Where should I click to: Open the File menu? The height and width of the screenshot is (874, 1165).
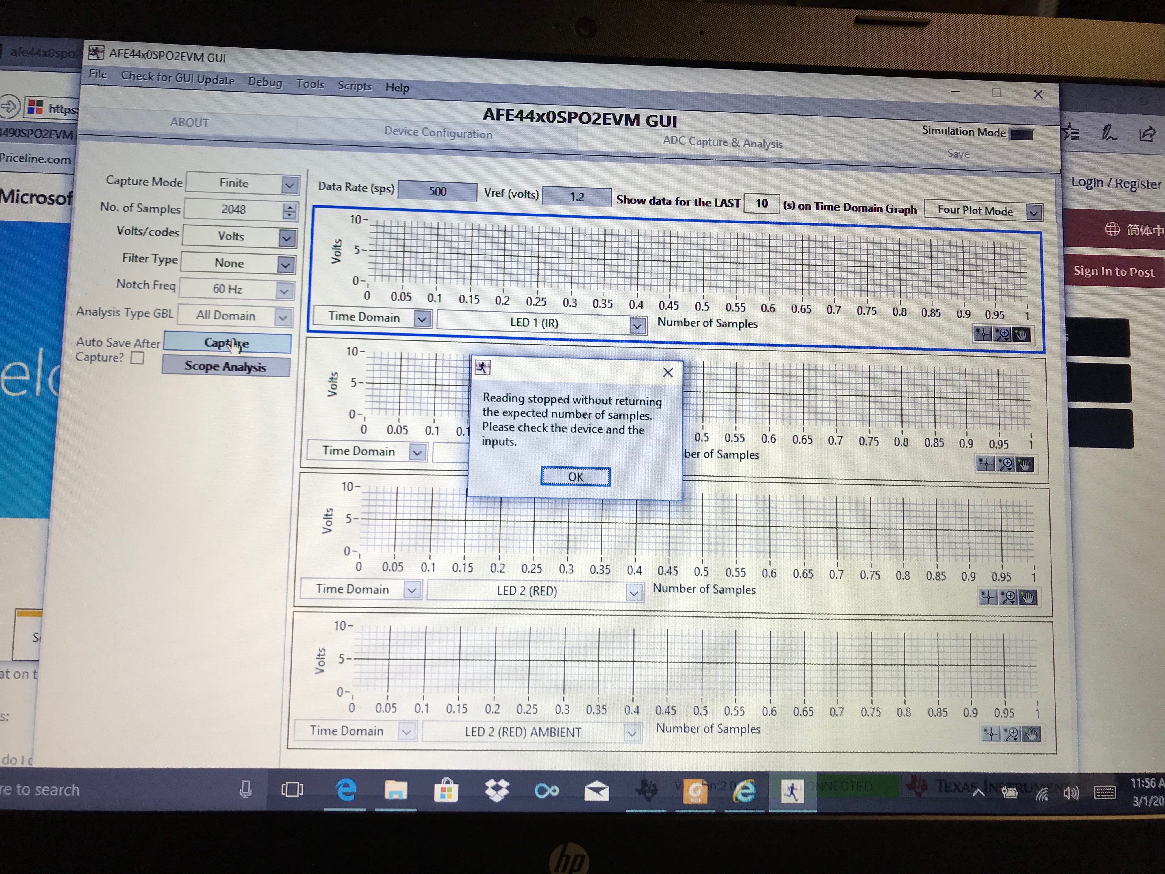pos(98,74)
